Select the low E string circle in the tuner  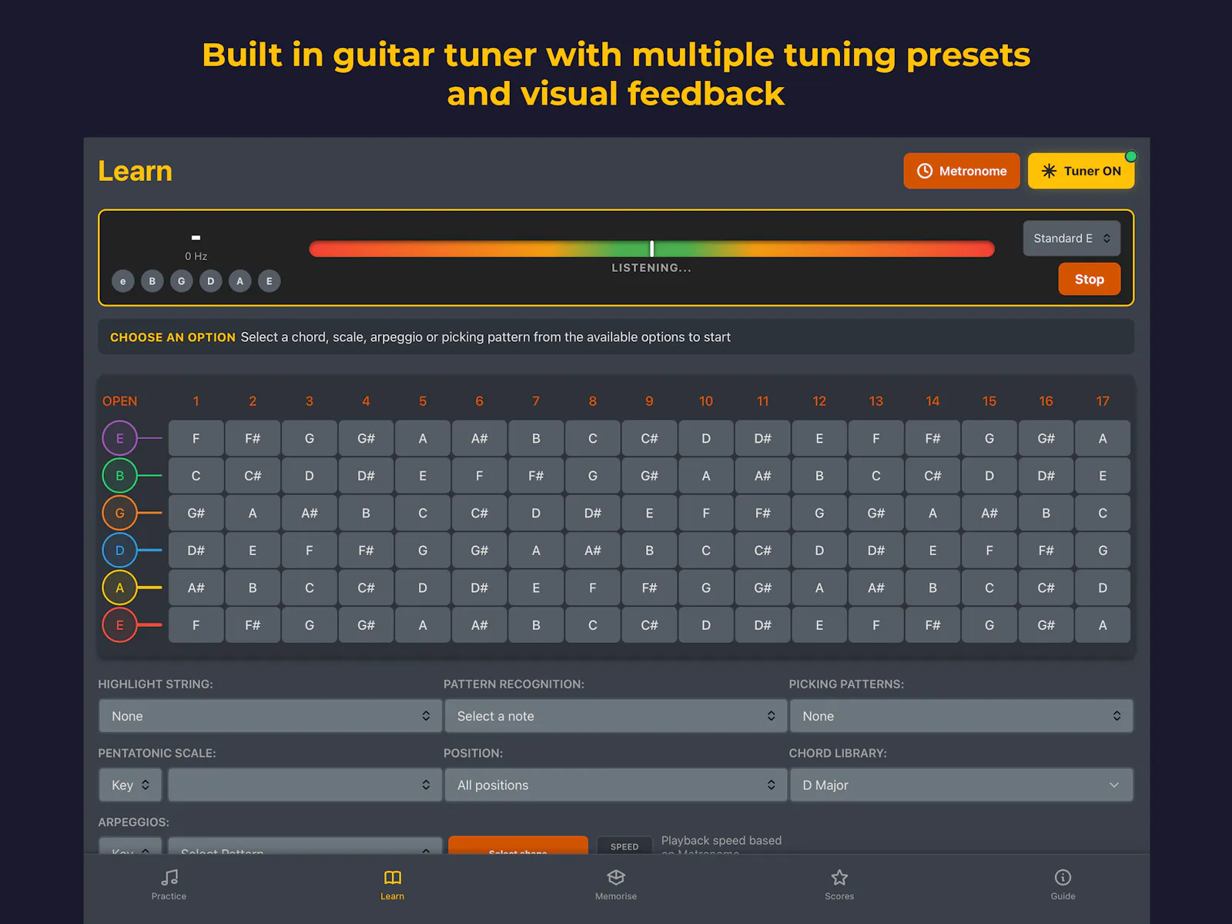269,281
